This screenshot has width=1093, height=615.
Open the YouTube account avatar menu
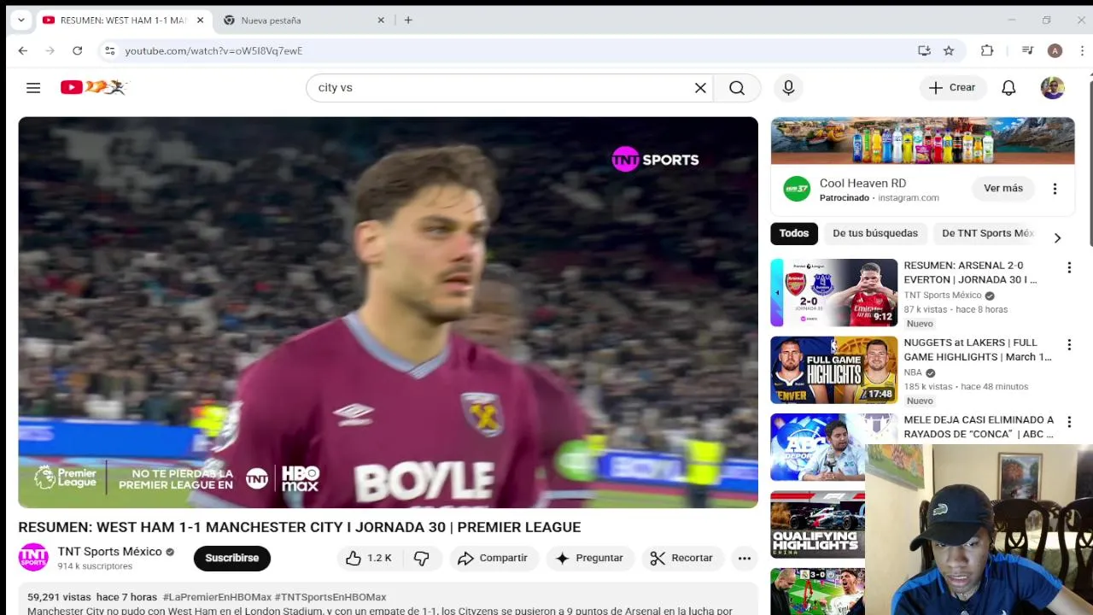(1052, 87)
